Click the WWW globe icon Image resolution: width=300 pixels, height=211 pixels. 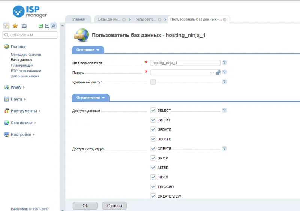coord(6,87)
